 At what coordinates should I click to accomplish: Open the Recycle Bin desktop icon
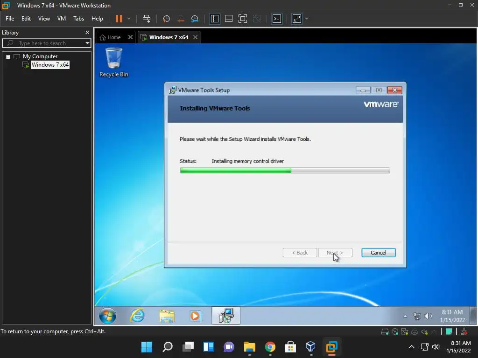tap(114, 62)
